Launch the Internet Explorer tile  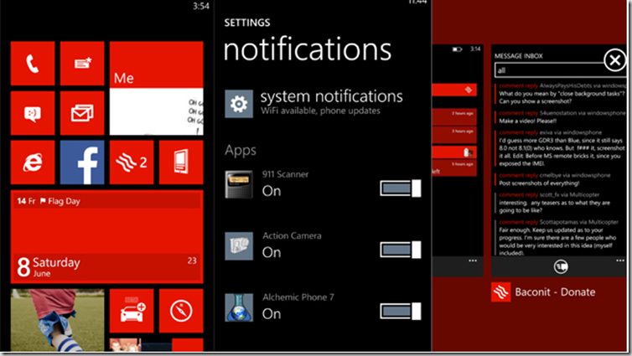click(x=33, y=163)
